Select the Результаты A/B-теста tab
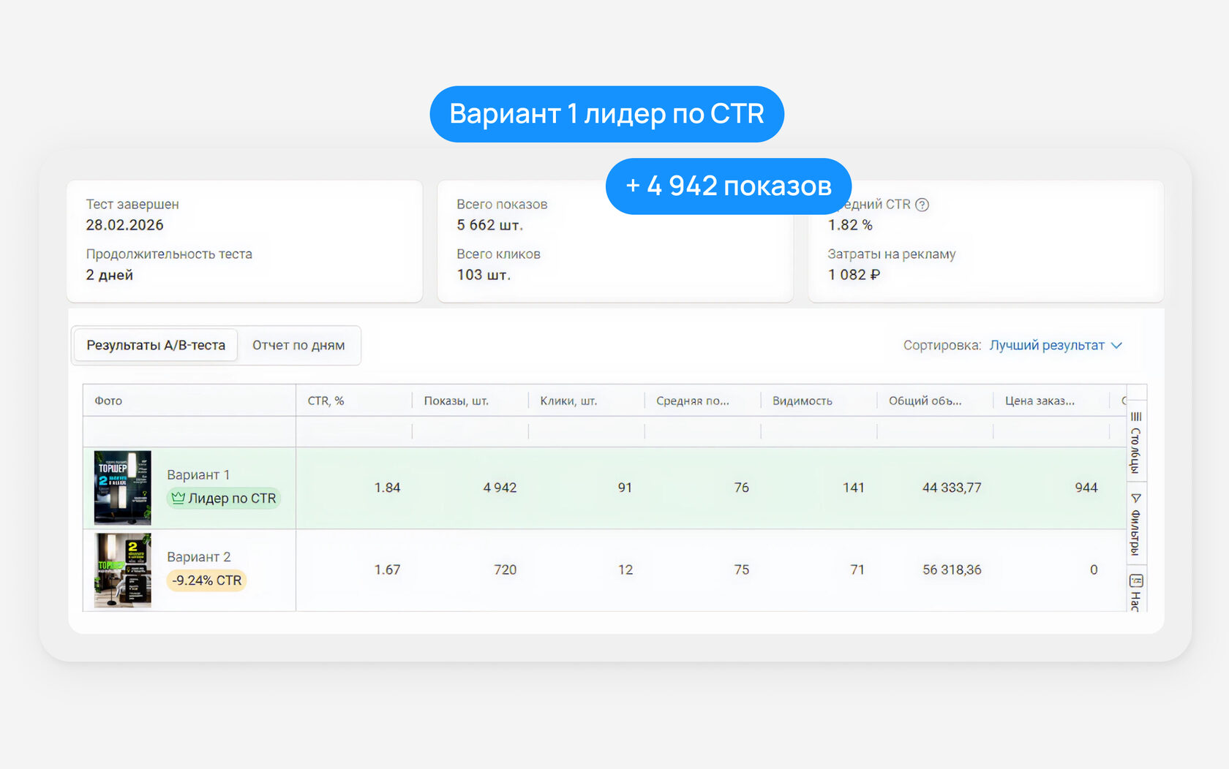The width and height of the screenshot is (1229, 769). [156, 345]
